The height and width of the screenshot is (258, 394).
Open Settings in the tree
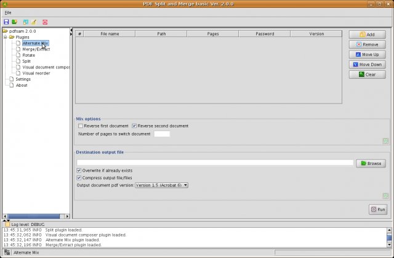pos(23,79)
